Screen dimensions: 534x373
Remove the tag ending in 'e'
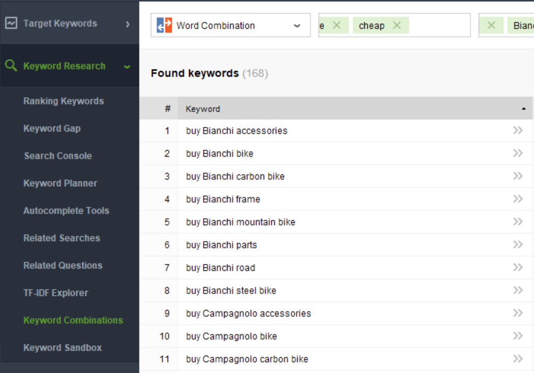[336, 25]
